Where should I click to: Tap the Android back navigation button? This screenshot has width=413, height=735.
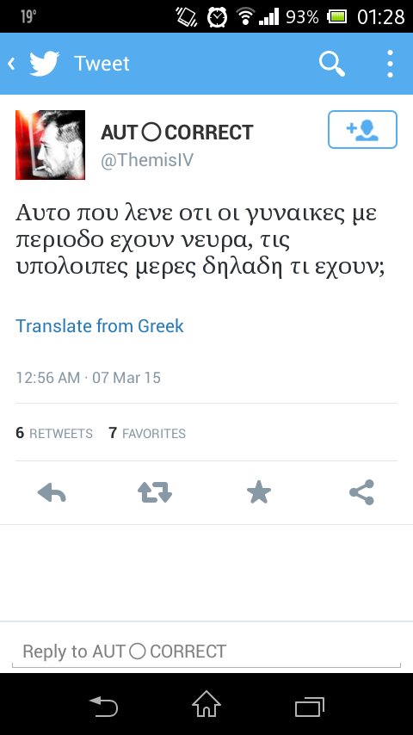[103, 707]
